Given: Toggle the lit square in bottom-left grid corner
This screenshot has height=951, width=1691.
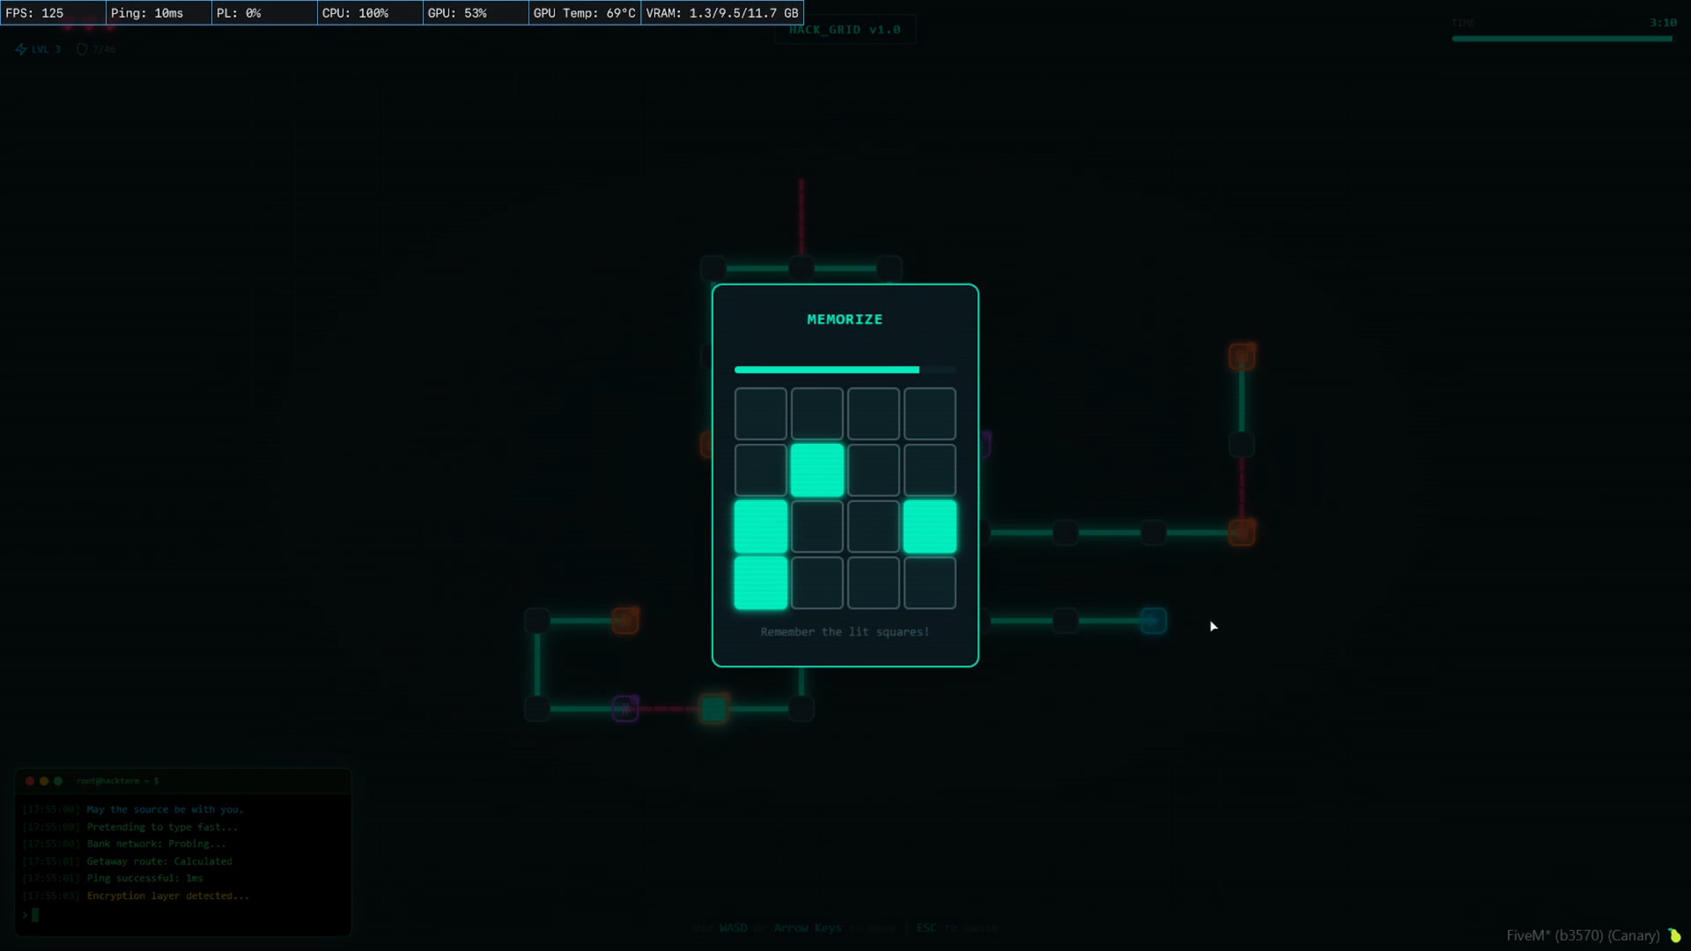Looking at the screenshot, I should 760,583.
